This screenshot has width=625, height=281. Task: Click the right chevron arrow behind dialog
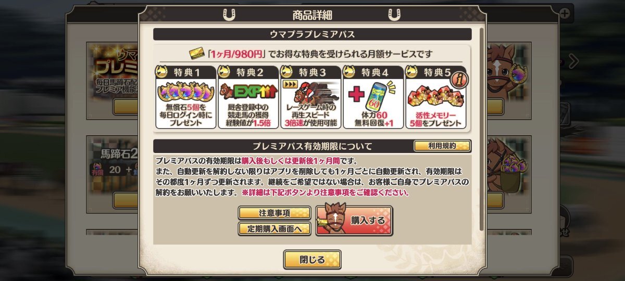[x=573, y=61]
